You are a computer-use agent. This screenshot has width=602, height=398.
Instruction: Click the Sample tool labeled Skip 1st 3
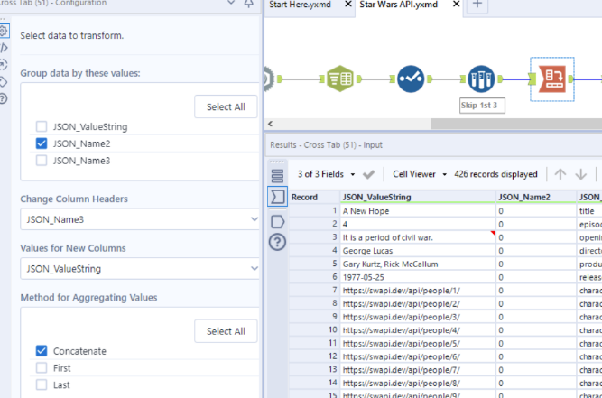pos(481,80)
